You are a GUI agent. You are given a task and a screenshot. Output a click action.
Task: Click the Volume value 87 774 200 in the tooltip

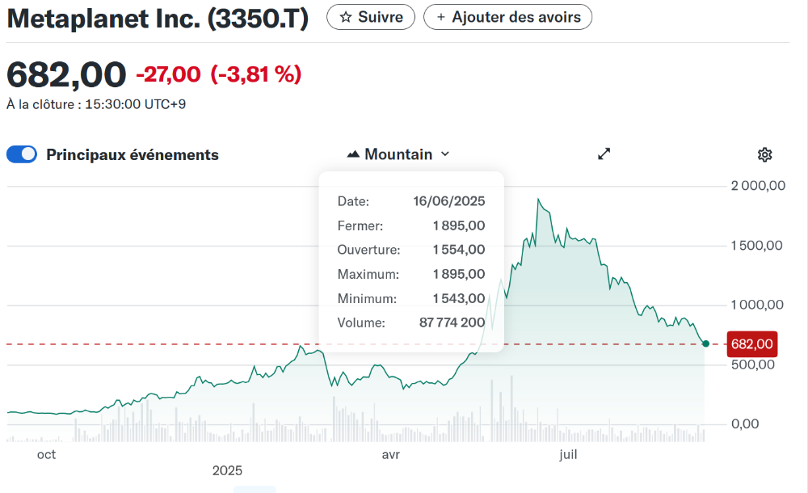tap(452, 322)
